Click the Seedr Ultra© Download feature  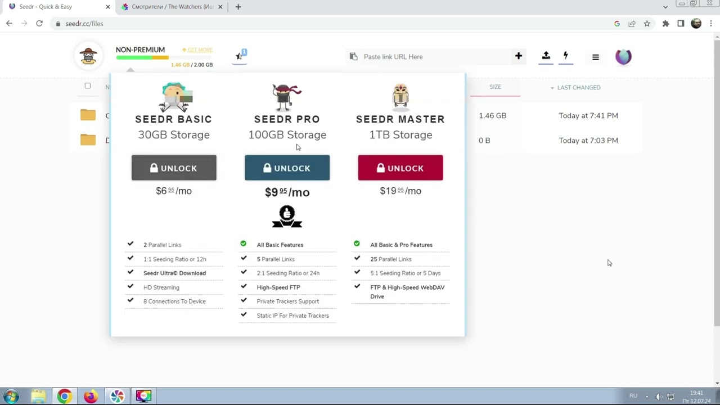click(174, 273)
